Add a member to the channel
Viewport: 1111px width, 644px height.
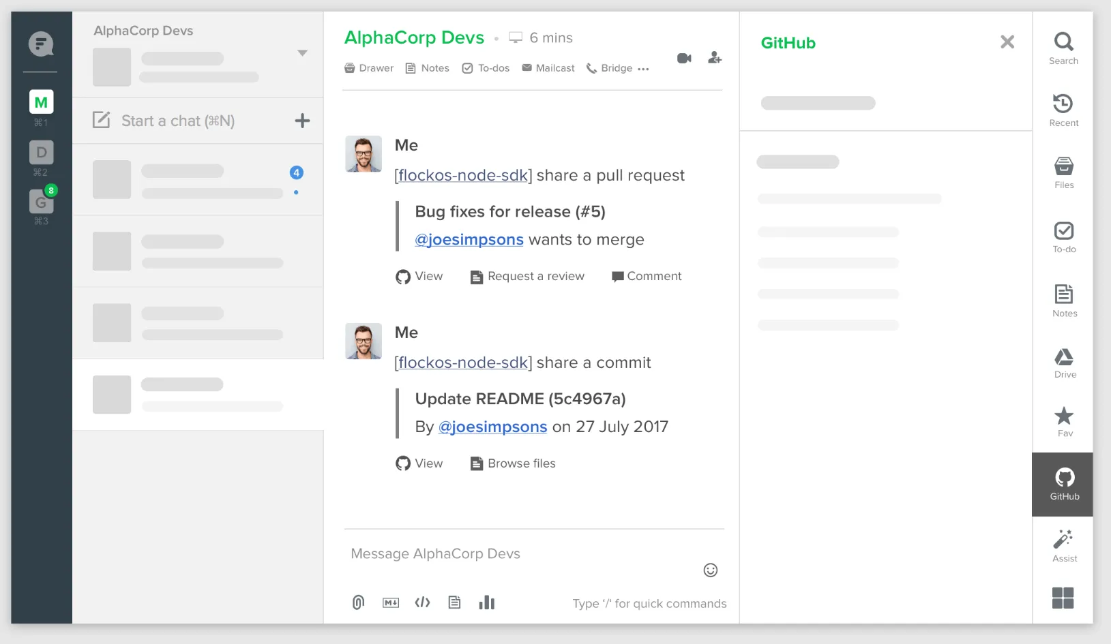point(714,58)
